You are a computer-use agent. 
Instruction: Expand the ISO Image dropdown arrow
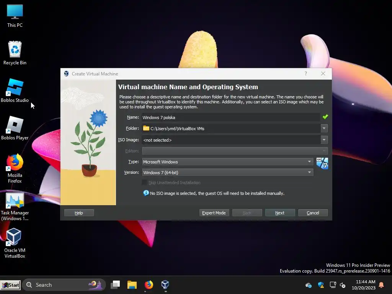(x=324, y=140)
